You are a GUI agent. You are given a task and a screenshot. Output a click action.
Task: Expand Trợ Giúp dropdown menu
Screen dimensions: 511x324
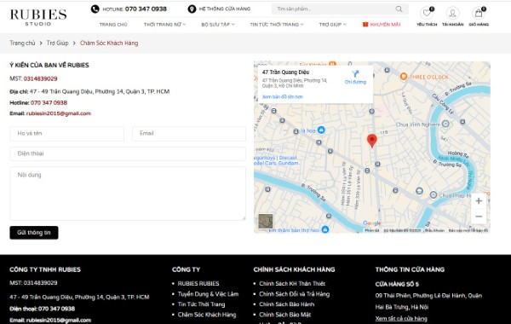coord(332,25)
